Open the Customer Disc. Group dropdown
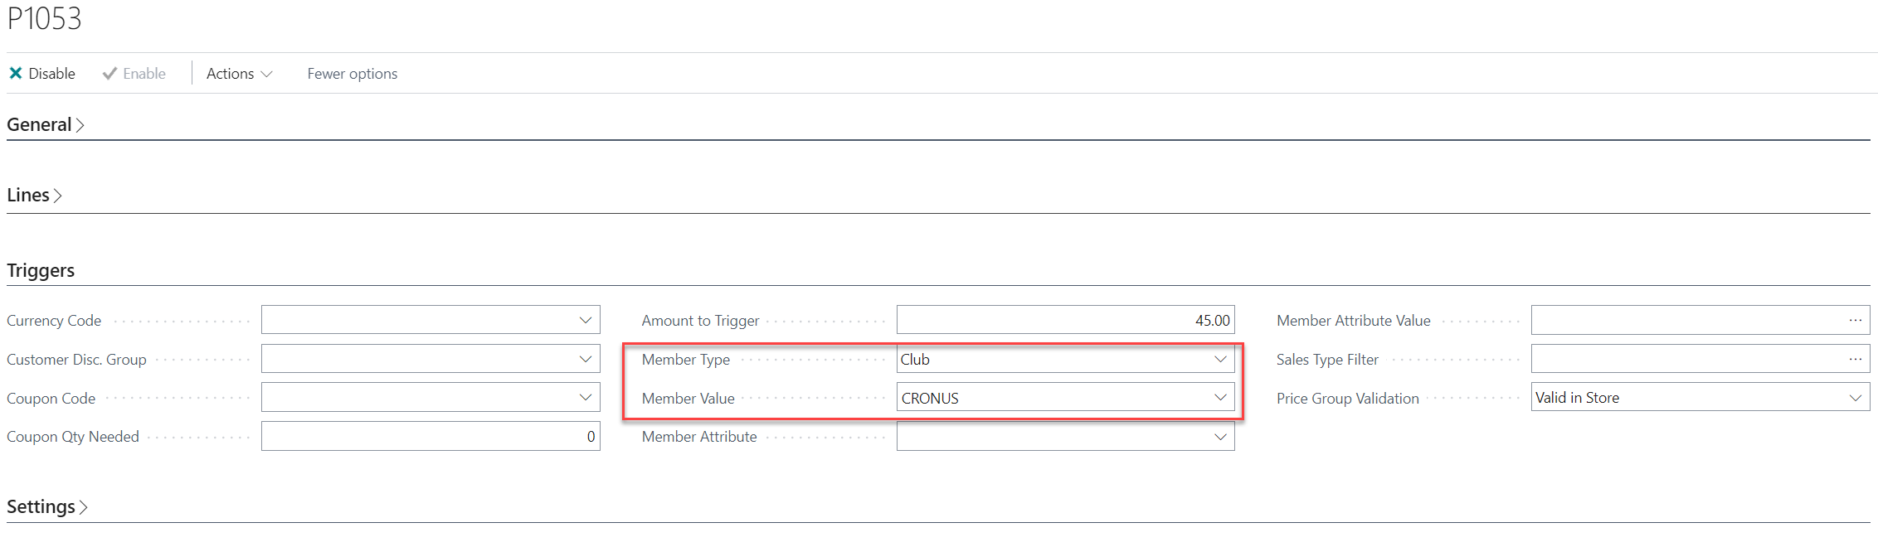This screenshot has height=547, width=1878. coord(586,359)
